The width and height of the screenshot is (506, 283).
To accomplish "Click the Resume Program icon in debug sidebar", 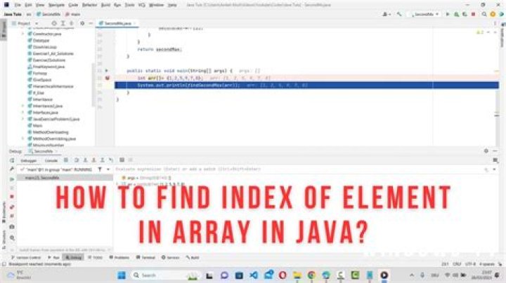I will pyautogui.click(x=12, y=179).
